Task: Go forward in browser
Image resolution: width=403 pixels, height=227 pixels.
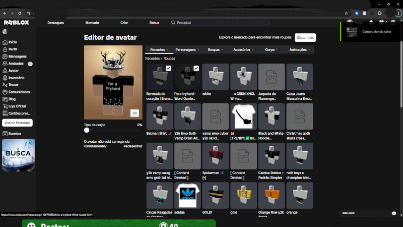Action: (12, 13)
